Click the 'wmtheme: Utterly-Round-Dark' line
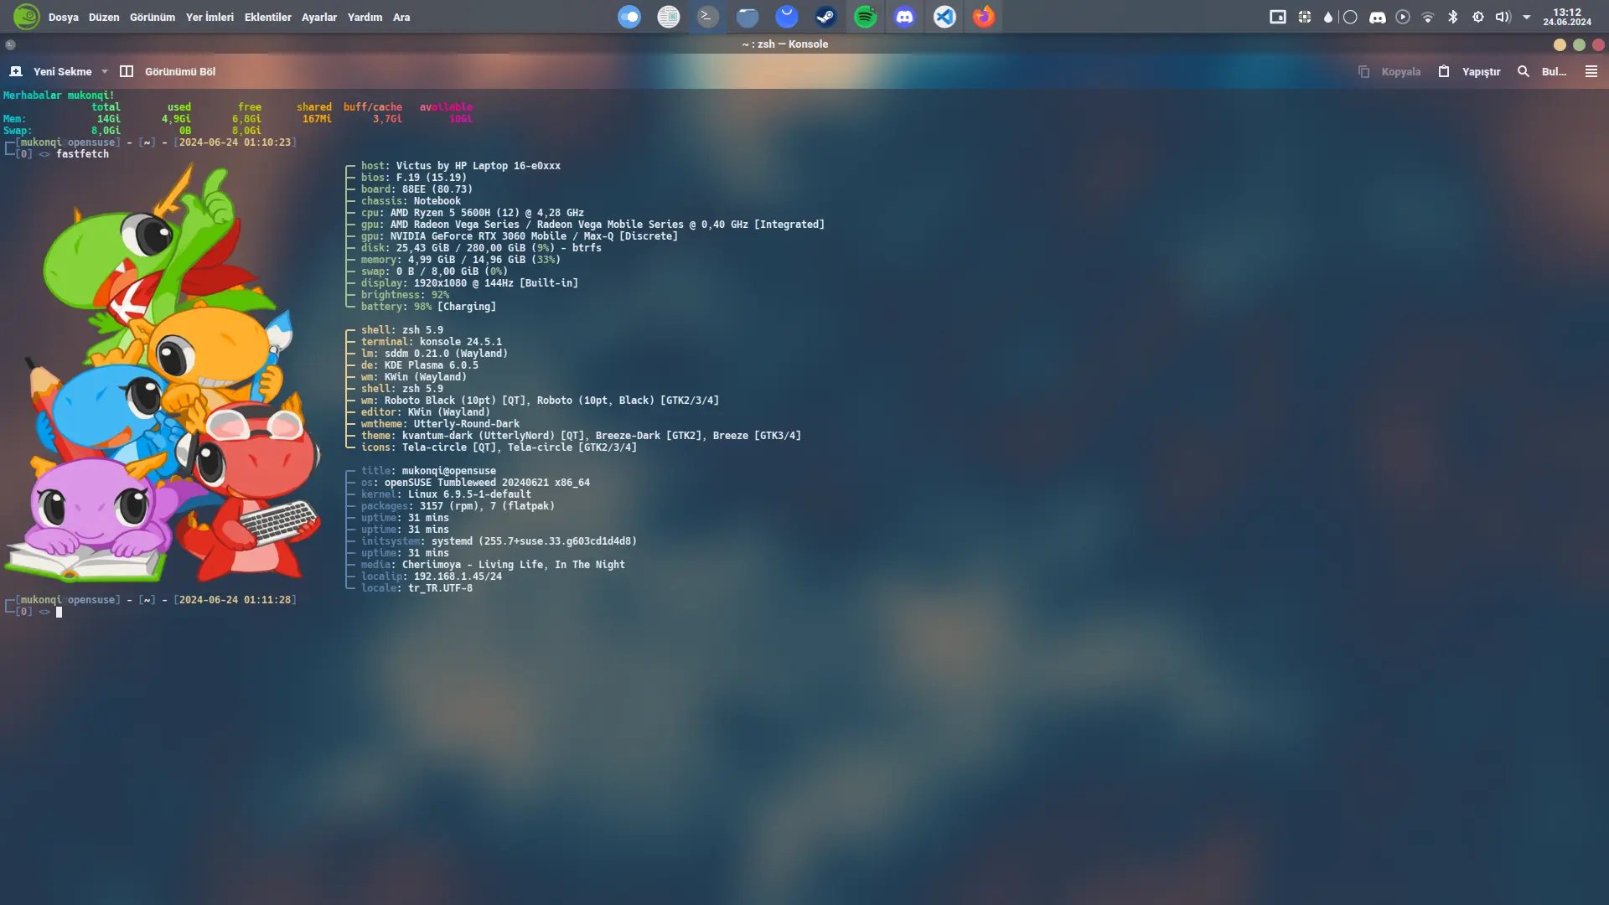This screenshot has width=1609, height=905. click(x=440, y=424)
